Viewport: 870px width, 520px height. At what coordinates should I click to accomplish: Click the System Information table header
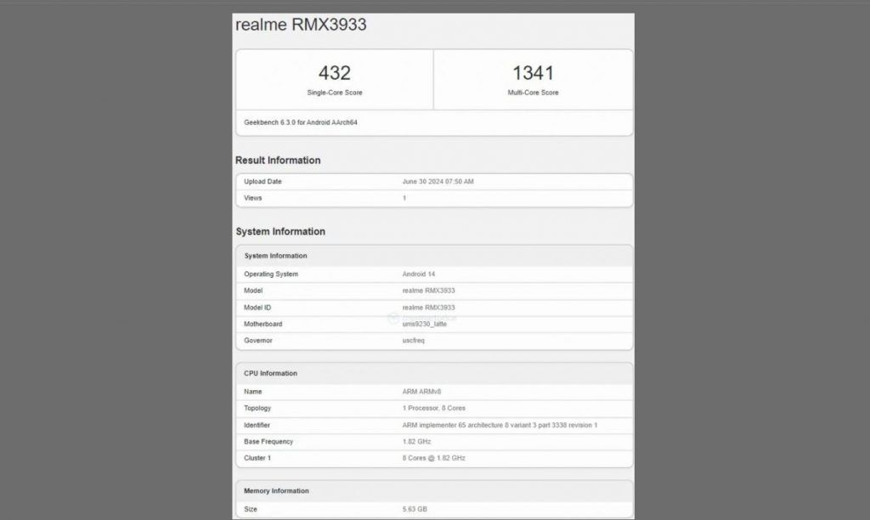276,256
